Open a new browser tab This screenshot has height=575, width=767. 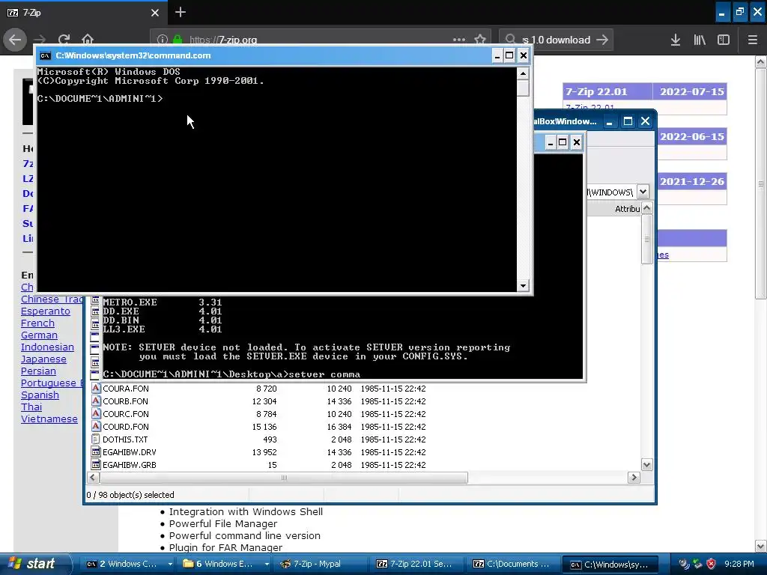181,12
